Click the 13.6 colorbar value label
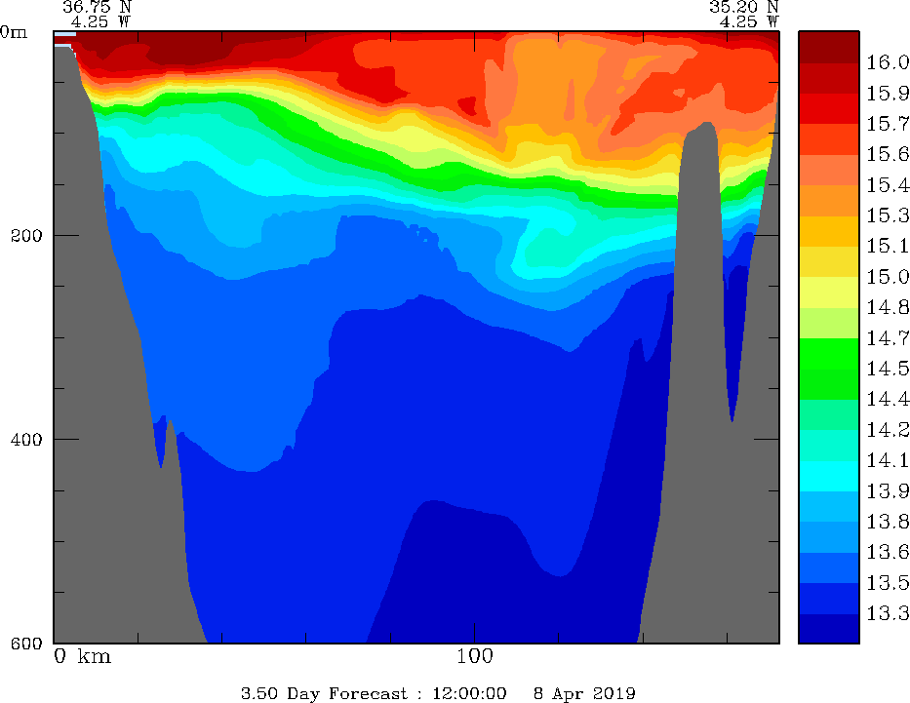 pos(888,552)
